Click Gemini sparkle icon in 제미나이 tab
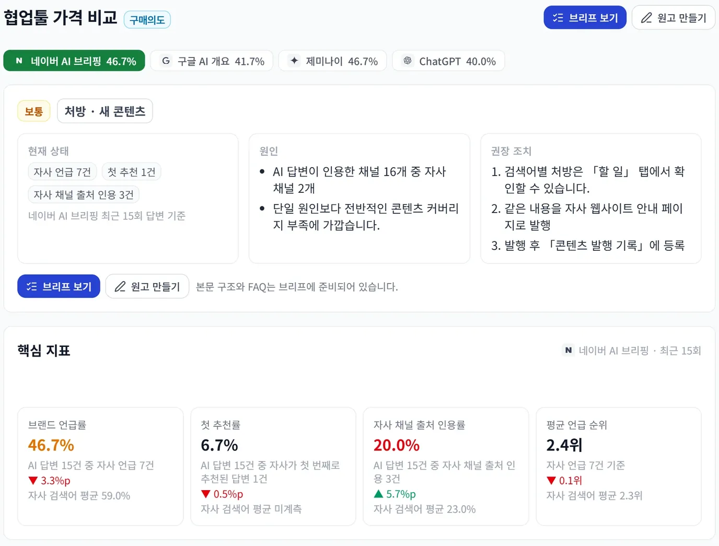The image size is (719, 546). point(294,61)
